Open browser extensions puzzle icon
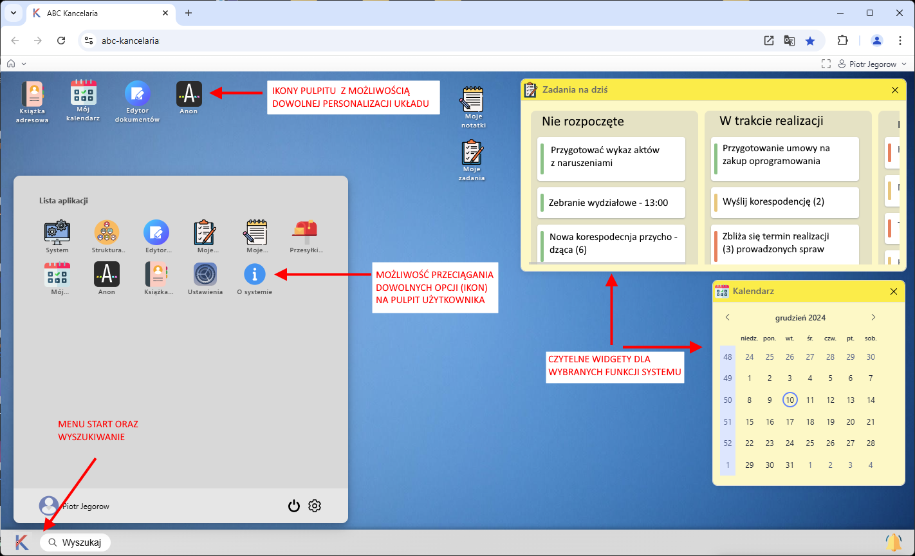Viewport: 915px width, 556px height. pos(842,41)
